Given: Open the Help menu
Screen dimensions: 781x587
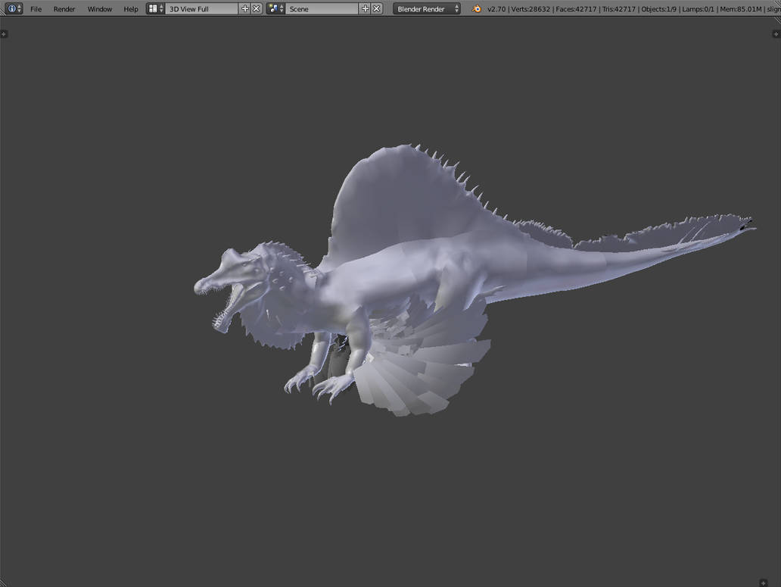Looking at the screenshot, I should click(x=131, y=9).
